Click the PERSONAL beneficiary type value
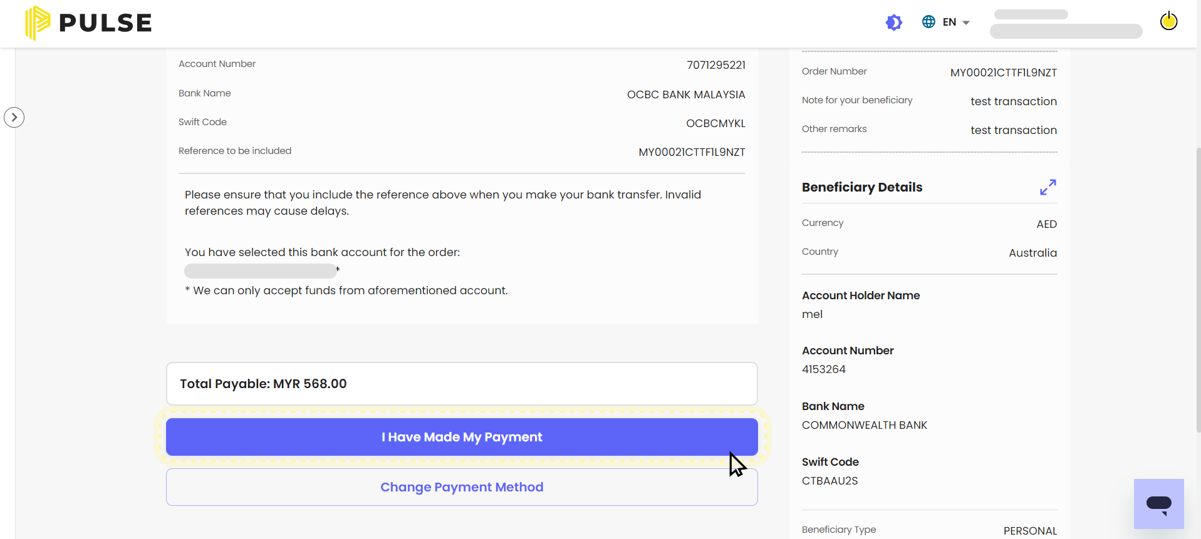The height and width of the screenshot is (539, 1201). click(1030, 531)
